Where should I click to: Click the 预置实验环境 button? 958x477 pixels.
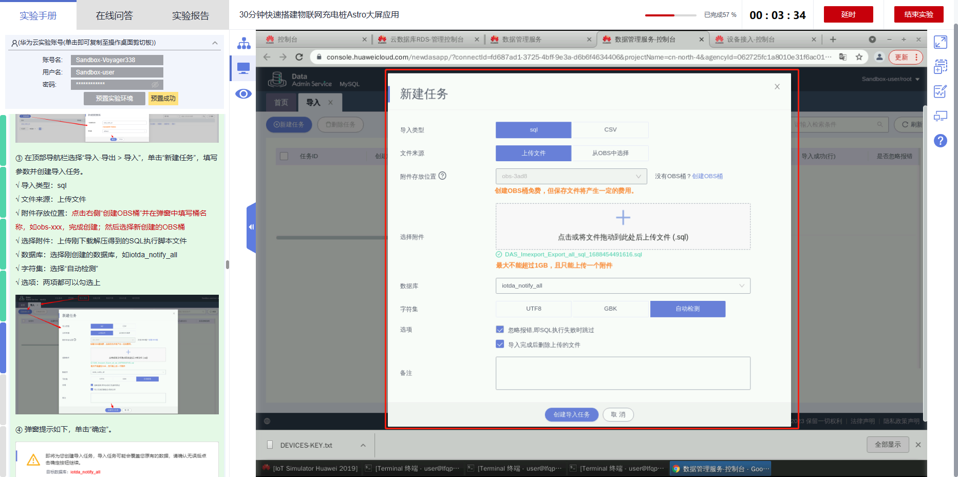[115, 99]
